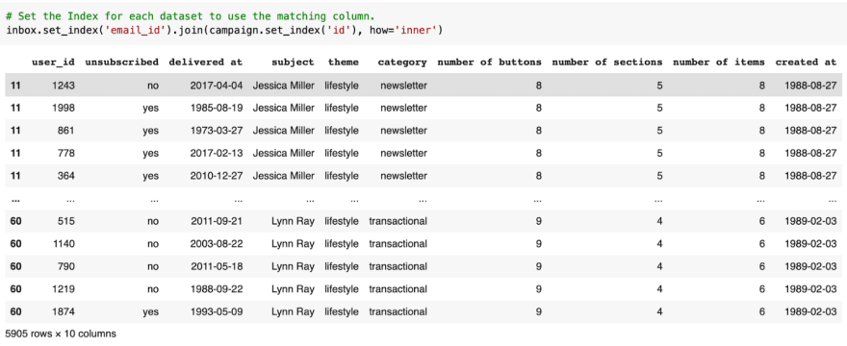Click delivered date 2003-08-22

(x=217, y=244)
